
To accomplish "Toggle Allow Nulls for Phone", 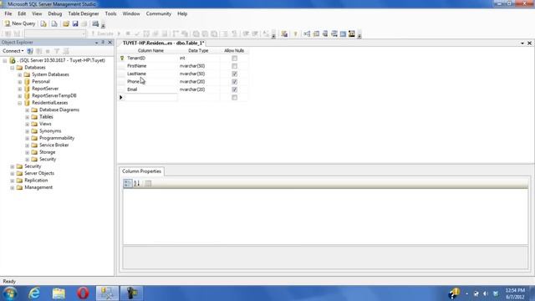I will tap(234, 82).
